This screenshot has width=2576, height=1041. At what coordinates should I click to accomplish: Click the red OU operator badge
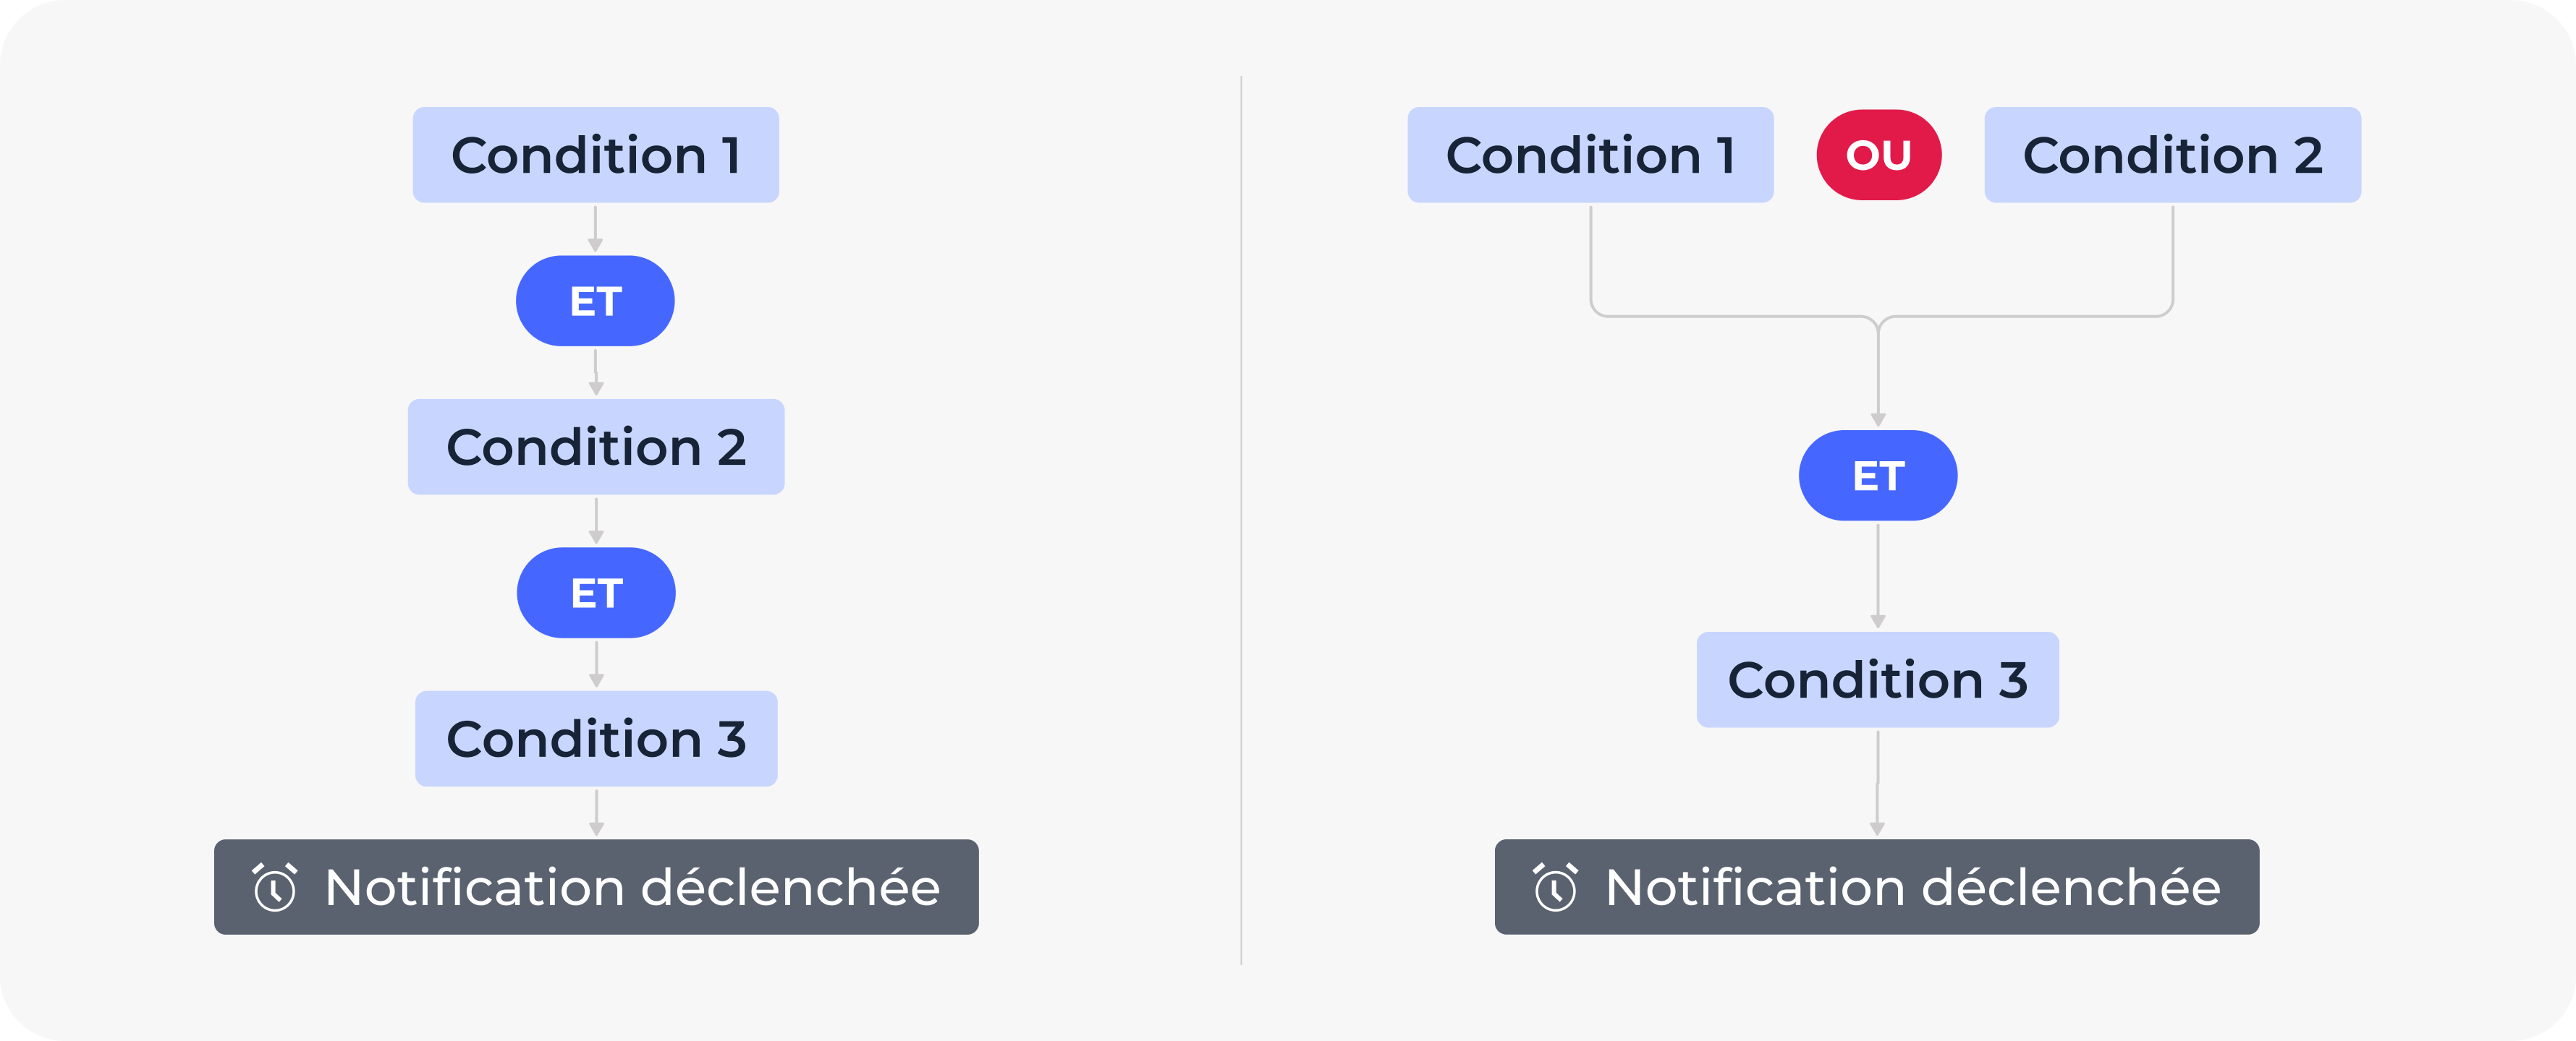(1878, 155)
